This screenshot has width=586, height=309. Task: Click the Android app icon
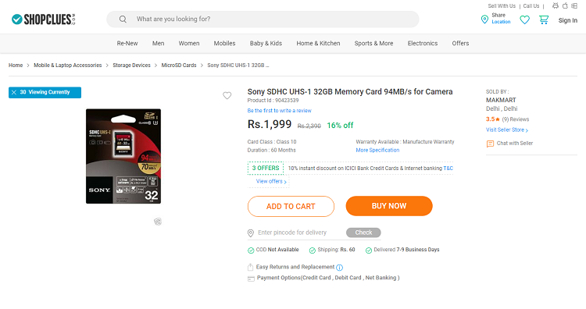click(556, 5)
